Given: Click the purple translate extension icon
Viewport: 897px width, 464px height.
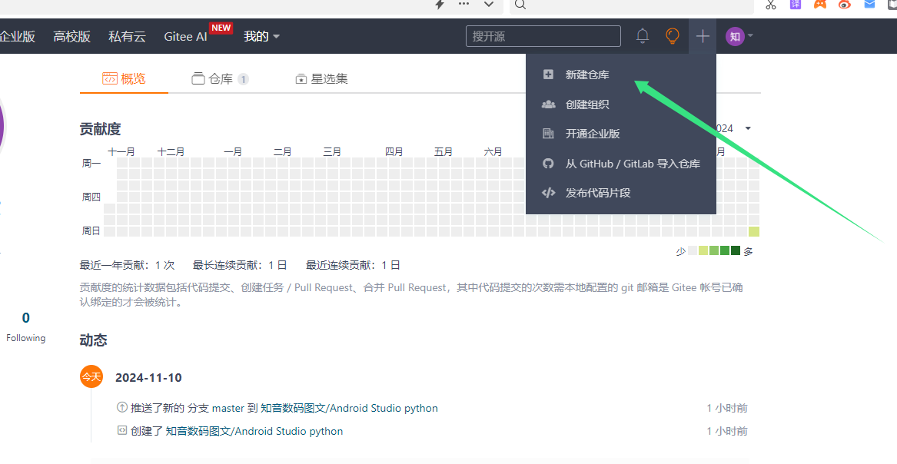Looking at the screenshot, I should (796, 4).
